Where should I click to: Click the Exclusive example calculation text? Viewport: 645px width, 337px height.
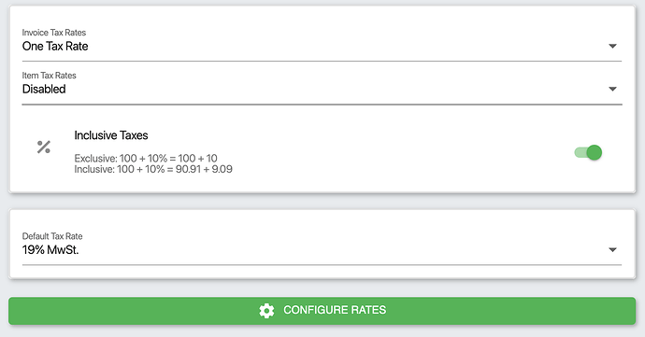[146, 158]
